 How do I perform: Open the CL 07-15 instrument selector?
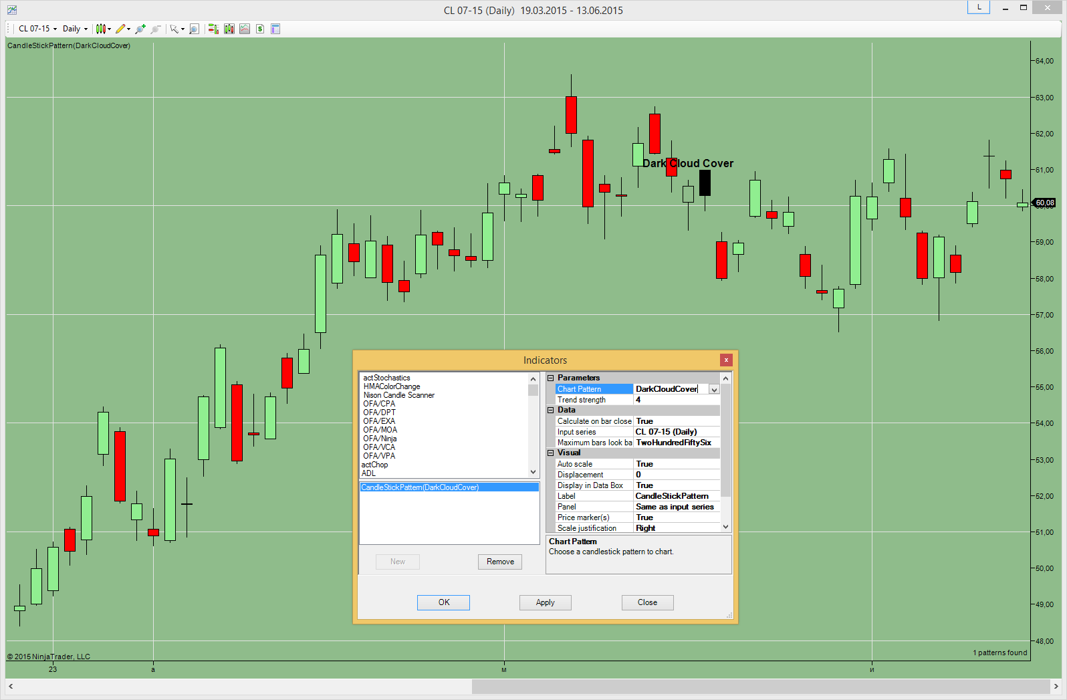[x=37, y=29]
